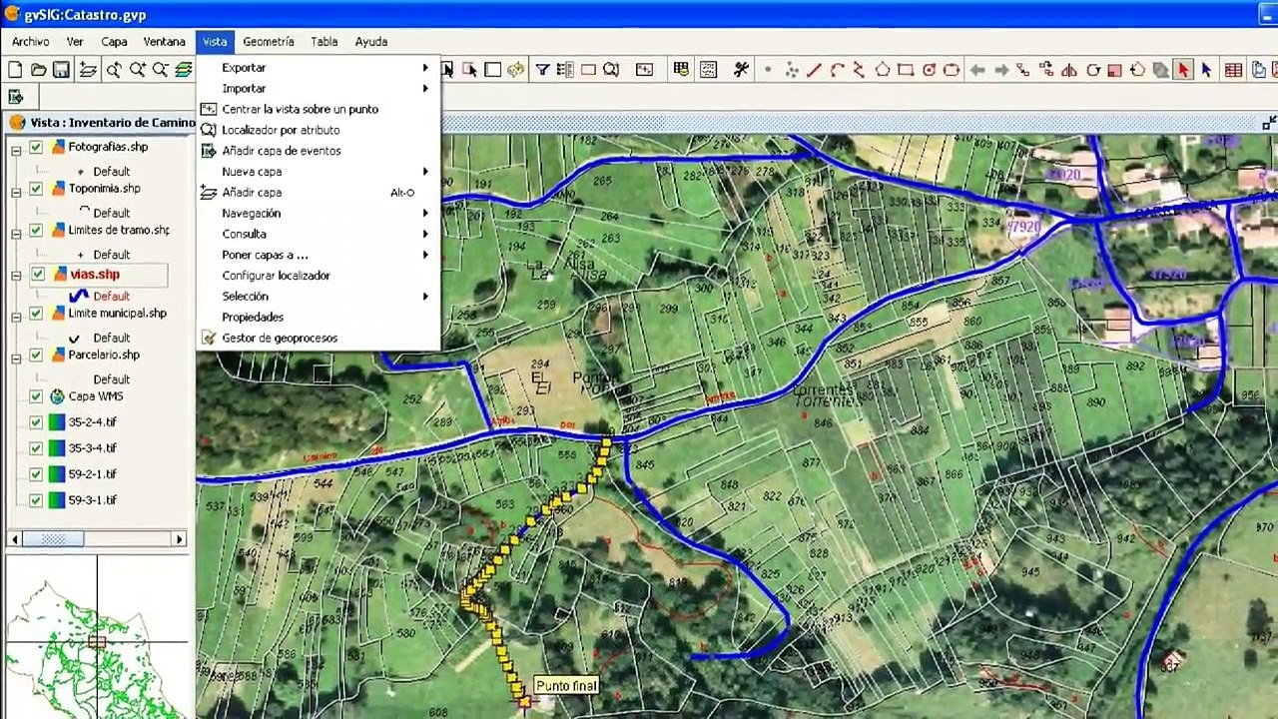This screenshot has height=719, width=1278.
Task: Select the blue arrow pointer tool
Action: click(x=1206, y=70)
